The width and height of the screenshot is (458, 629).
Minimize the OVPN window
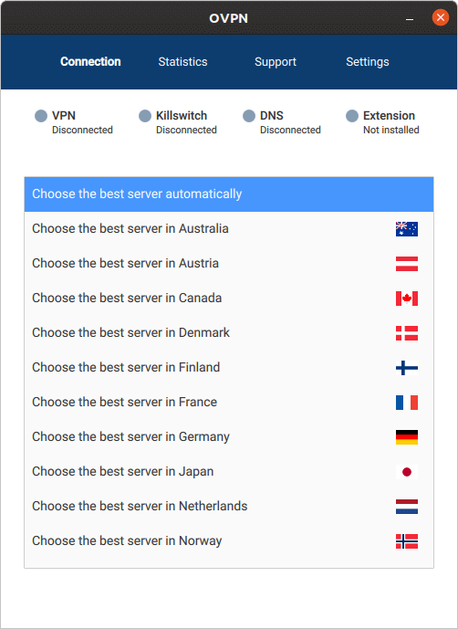pyautogui.click(x=410, y=18)
